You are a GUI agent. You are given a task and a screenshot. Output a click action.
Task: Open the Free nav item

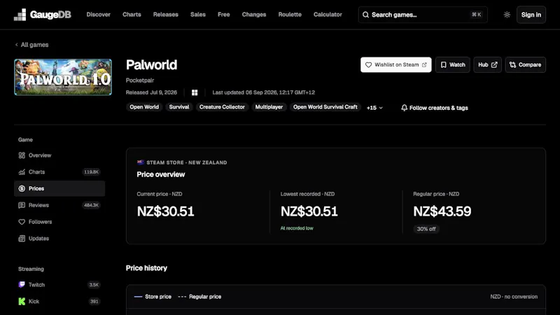tap(224, 15)
